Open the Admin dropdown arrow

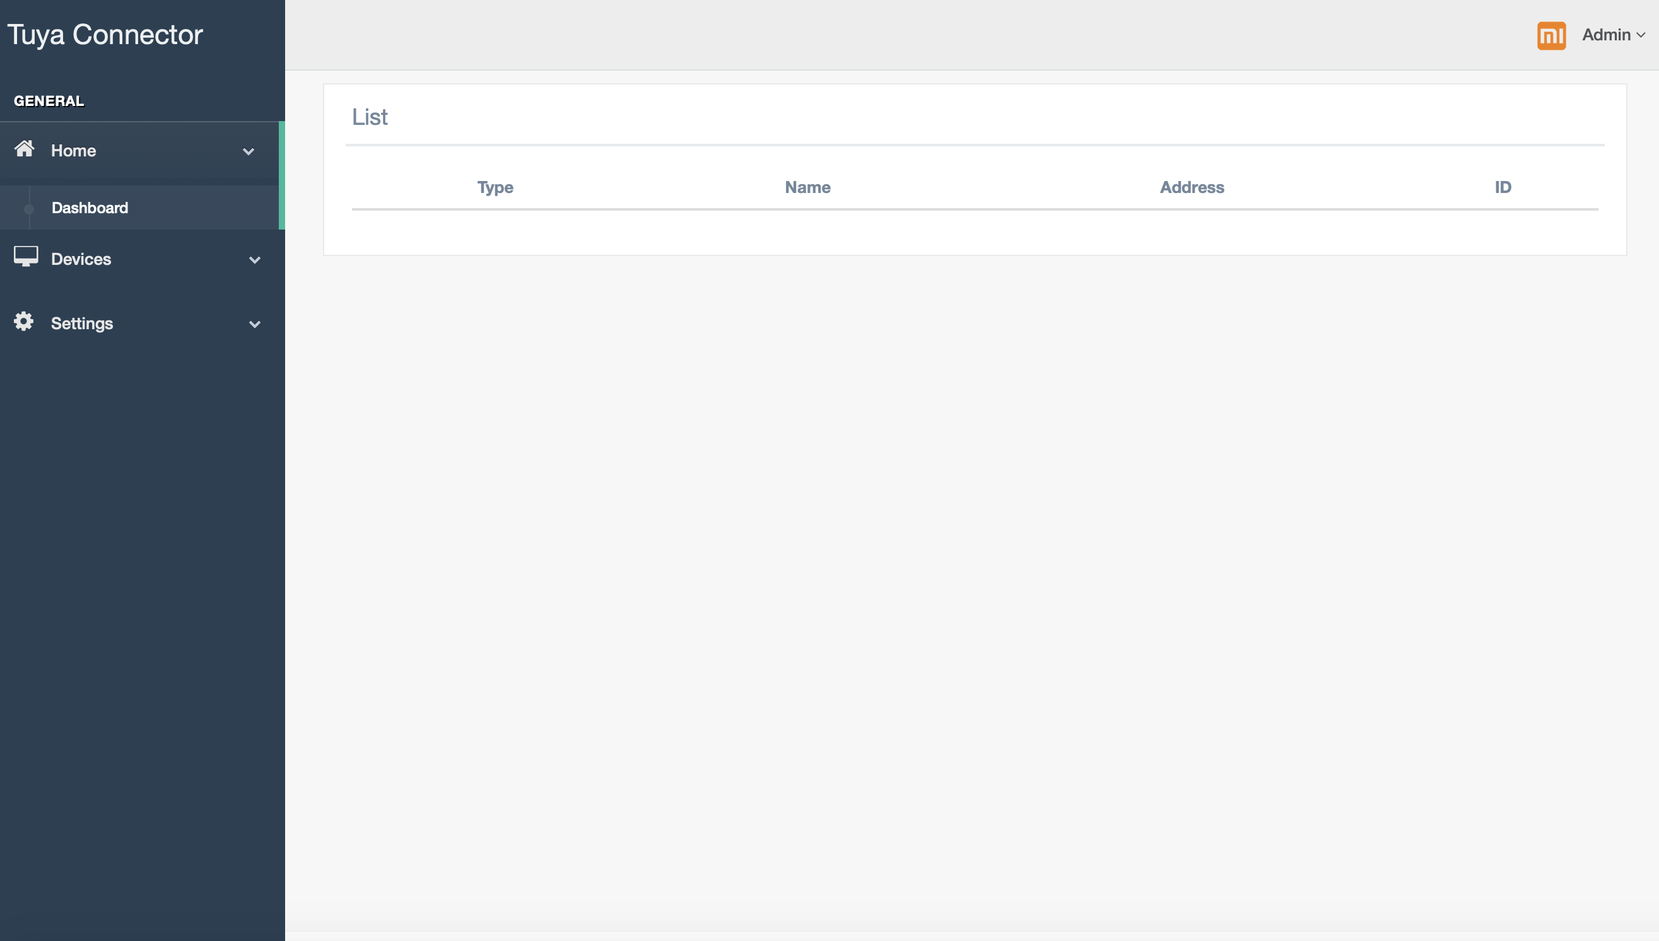pos(1641,35)
